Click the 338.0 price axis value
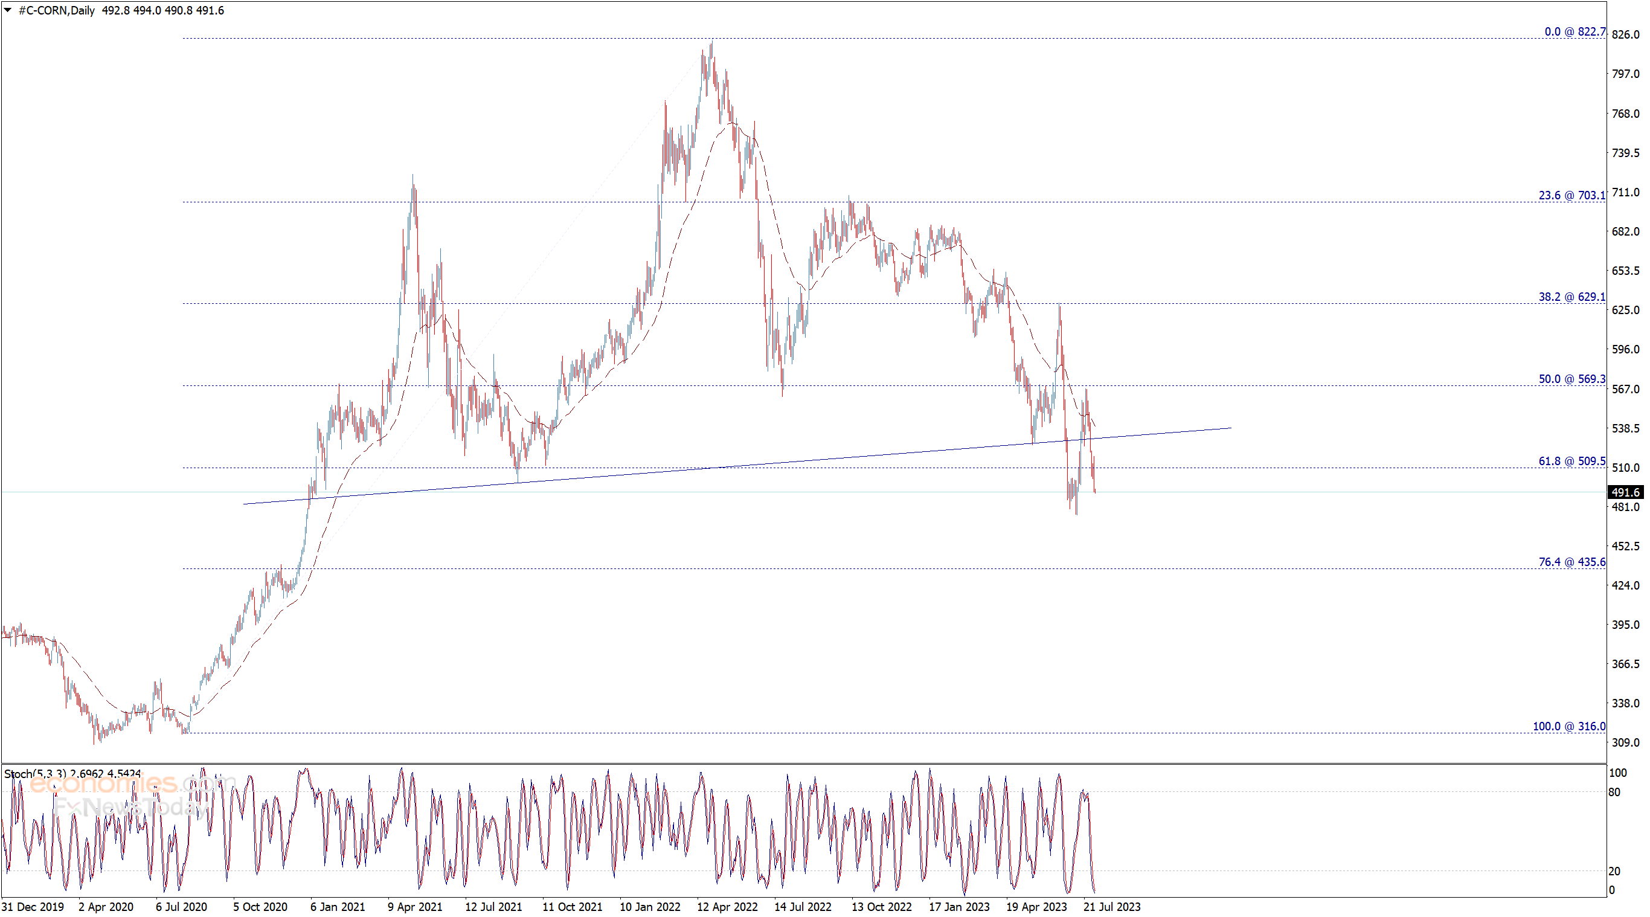 tap(1625, 704)
